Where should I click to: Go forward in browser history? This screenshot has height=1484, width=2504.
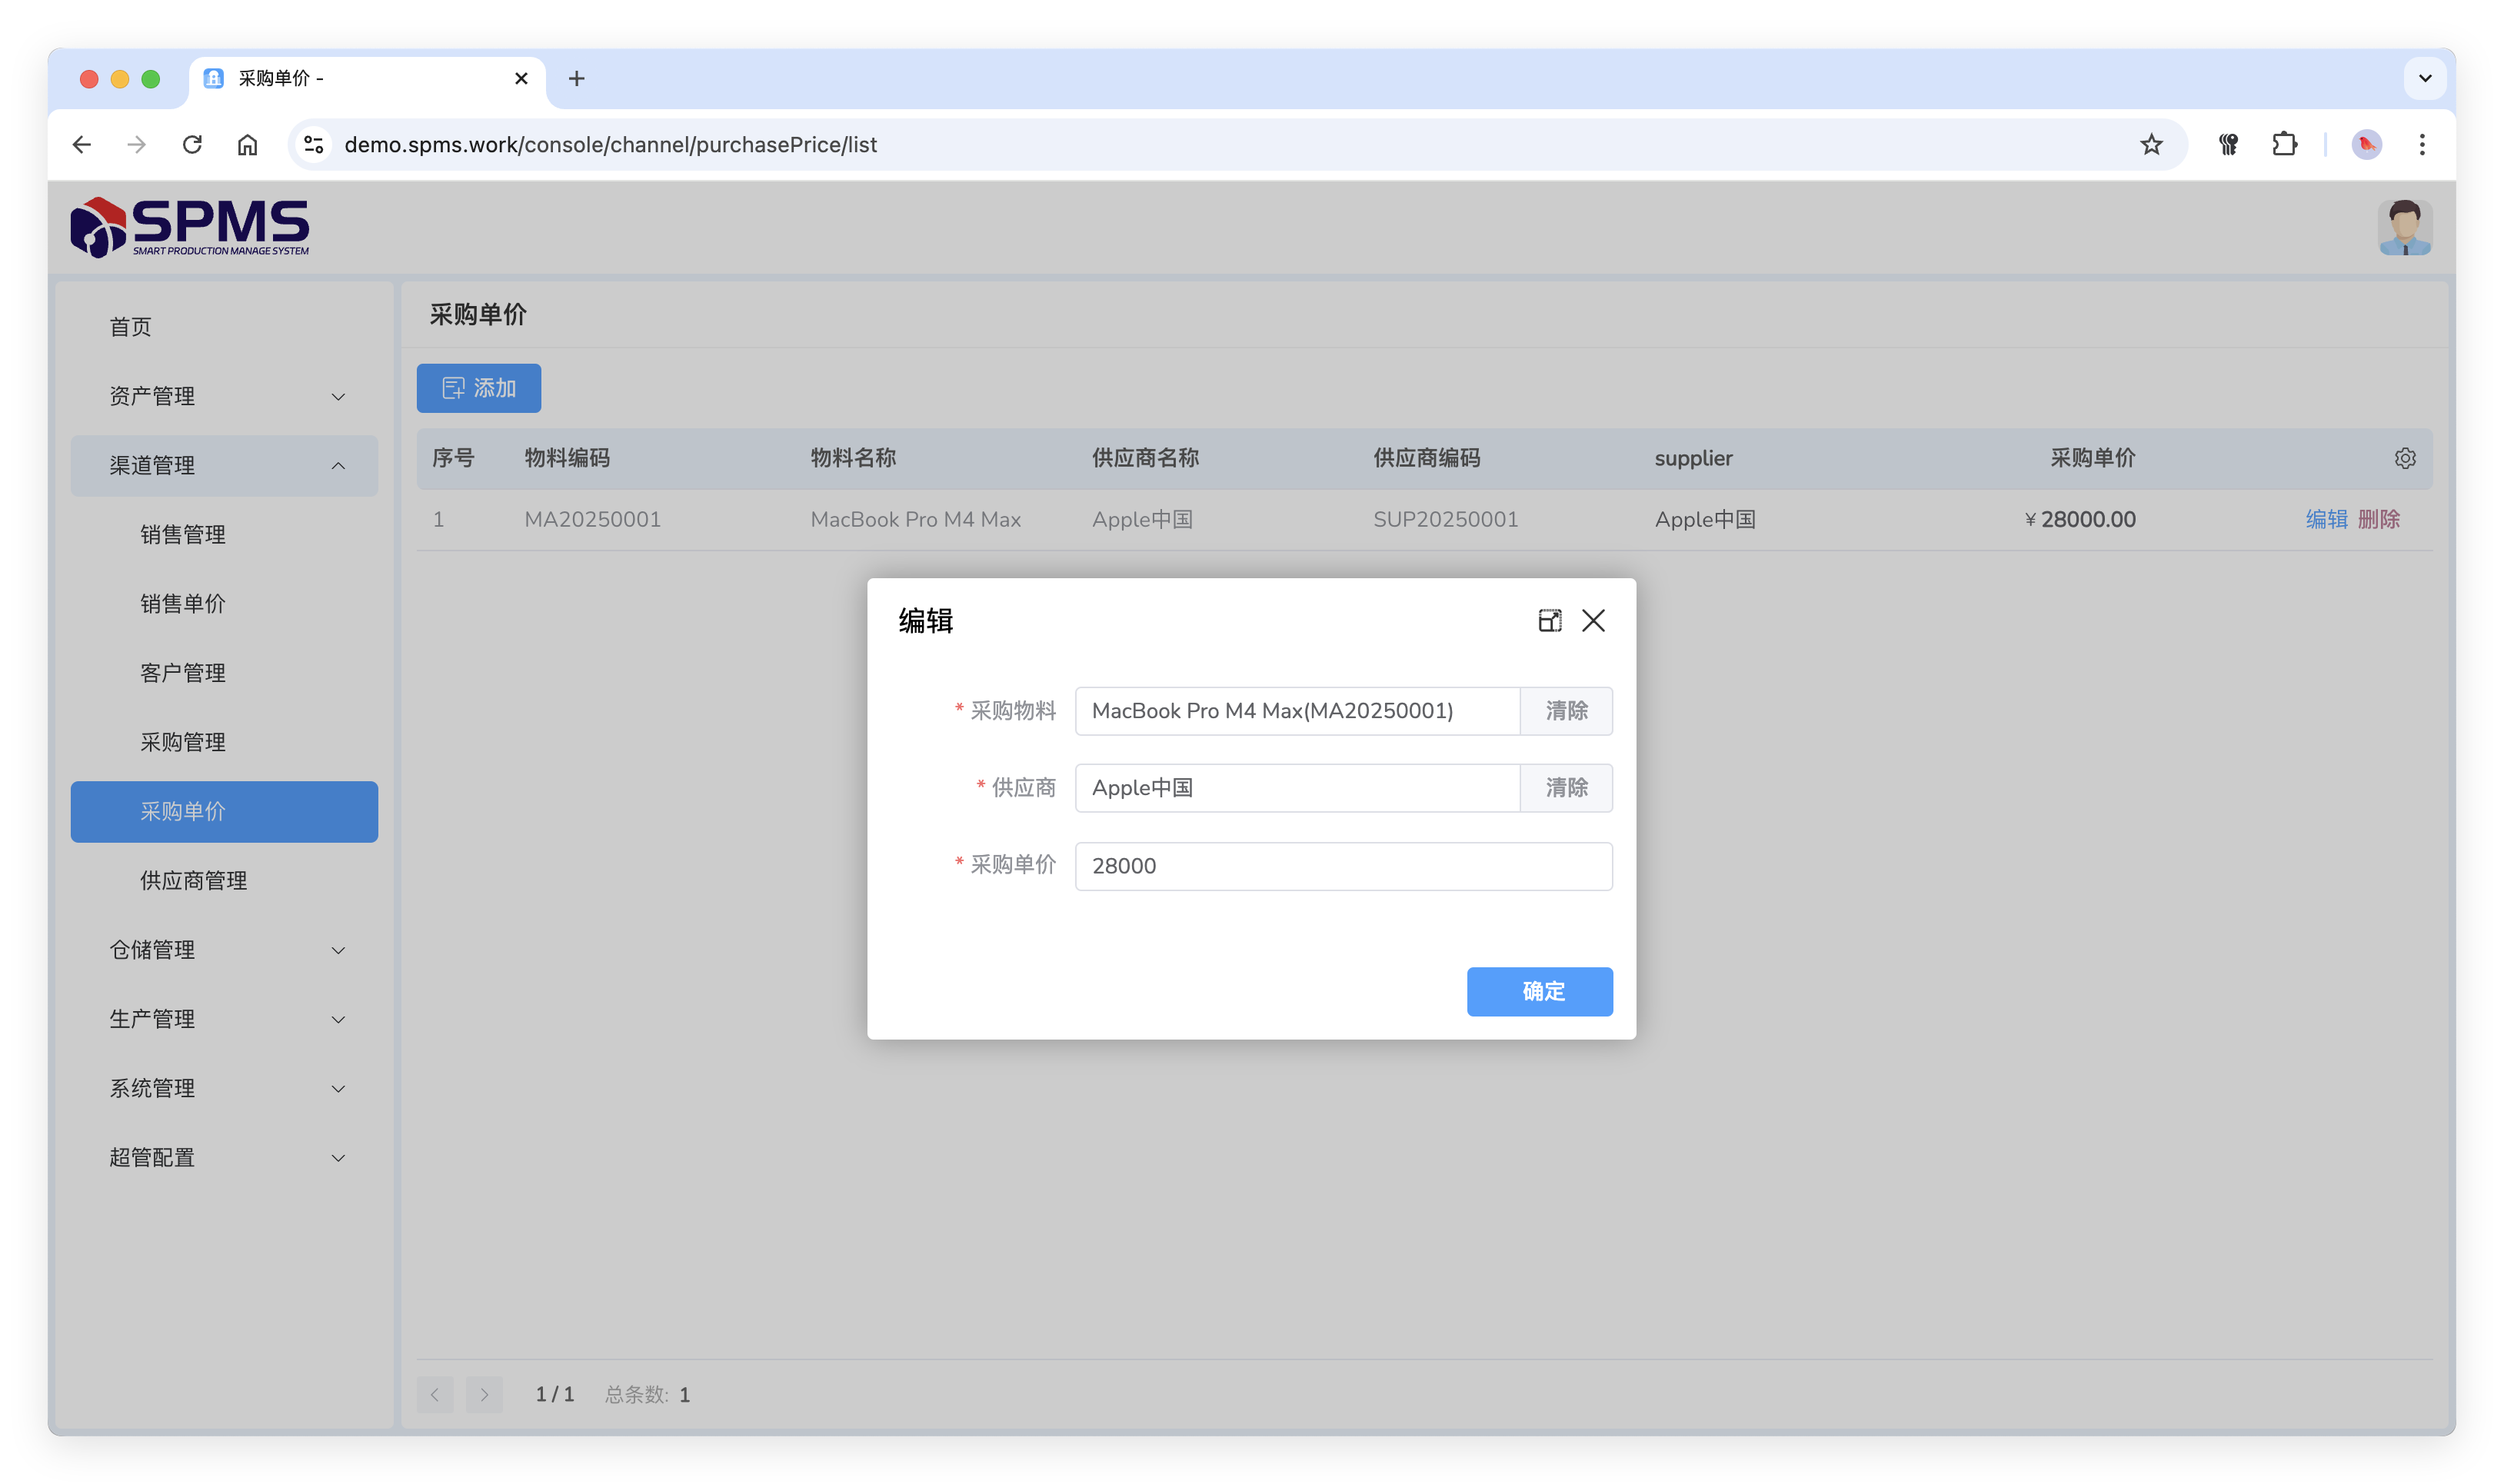click(137, 145)
